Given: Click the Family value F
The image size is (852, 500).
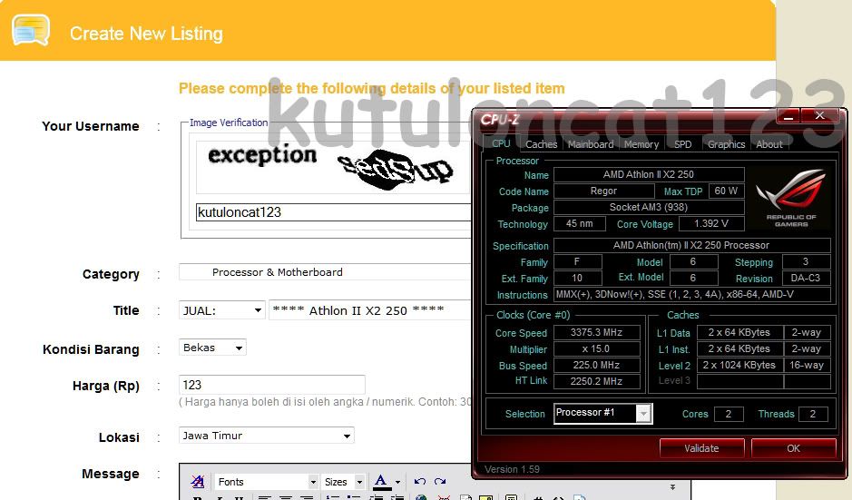Looking at the screenshot, I should click(577, 261).
